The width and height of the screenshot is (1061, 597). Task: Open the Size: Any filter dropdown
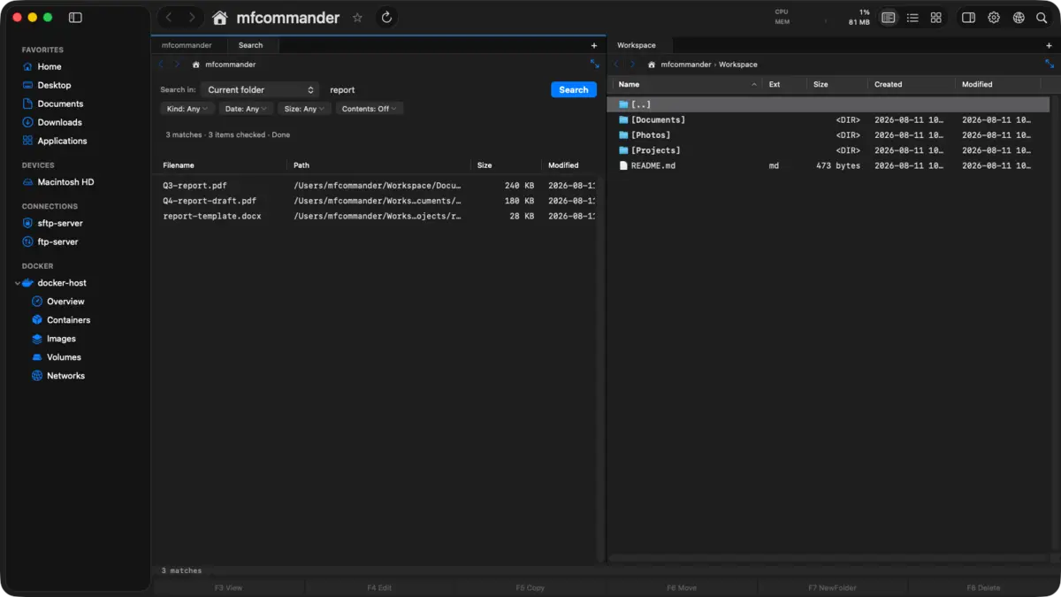(x=304, y=109)
